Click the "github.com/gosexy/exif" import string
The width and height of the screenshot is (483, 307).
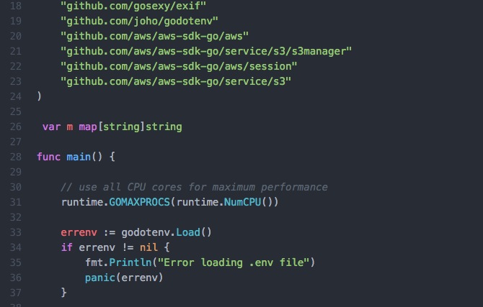pyautogui.click(x=133, y=6)
